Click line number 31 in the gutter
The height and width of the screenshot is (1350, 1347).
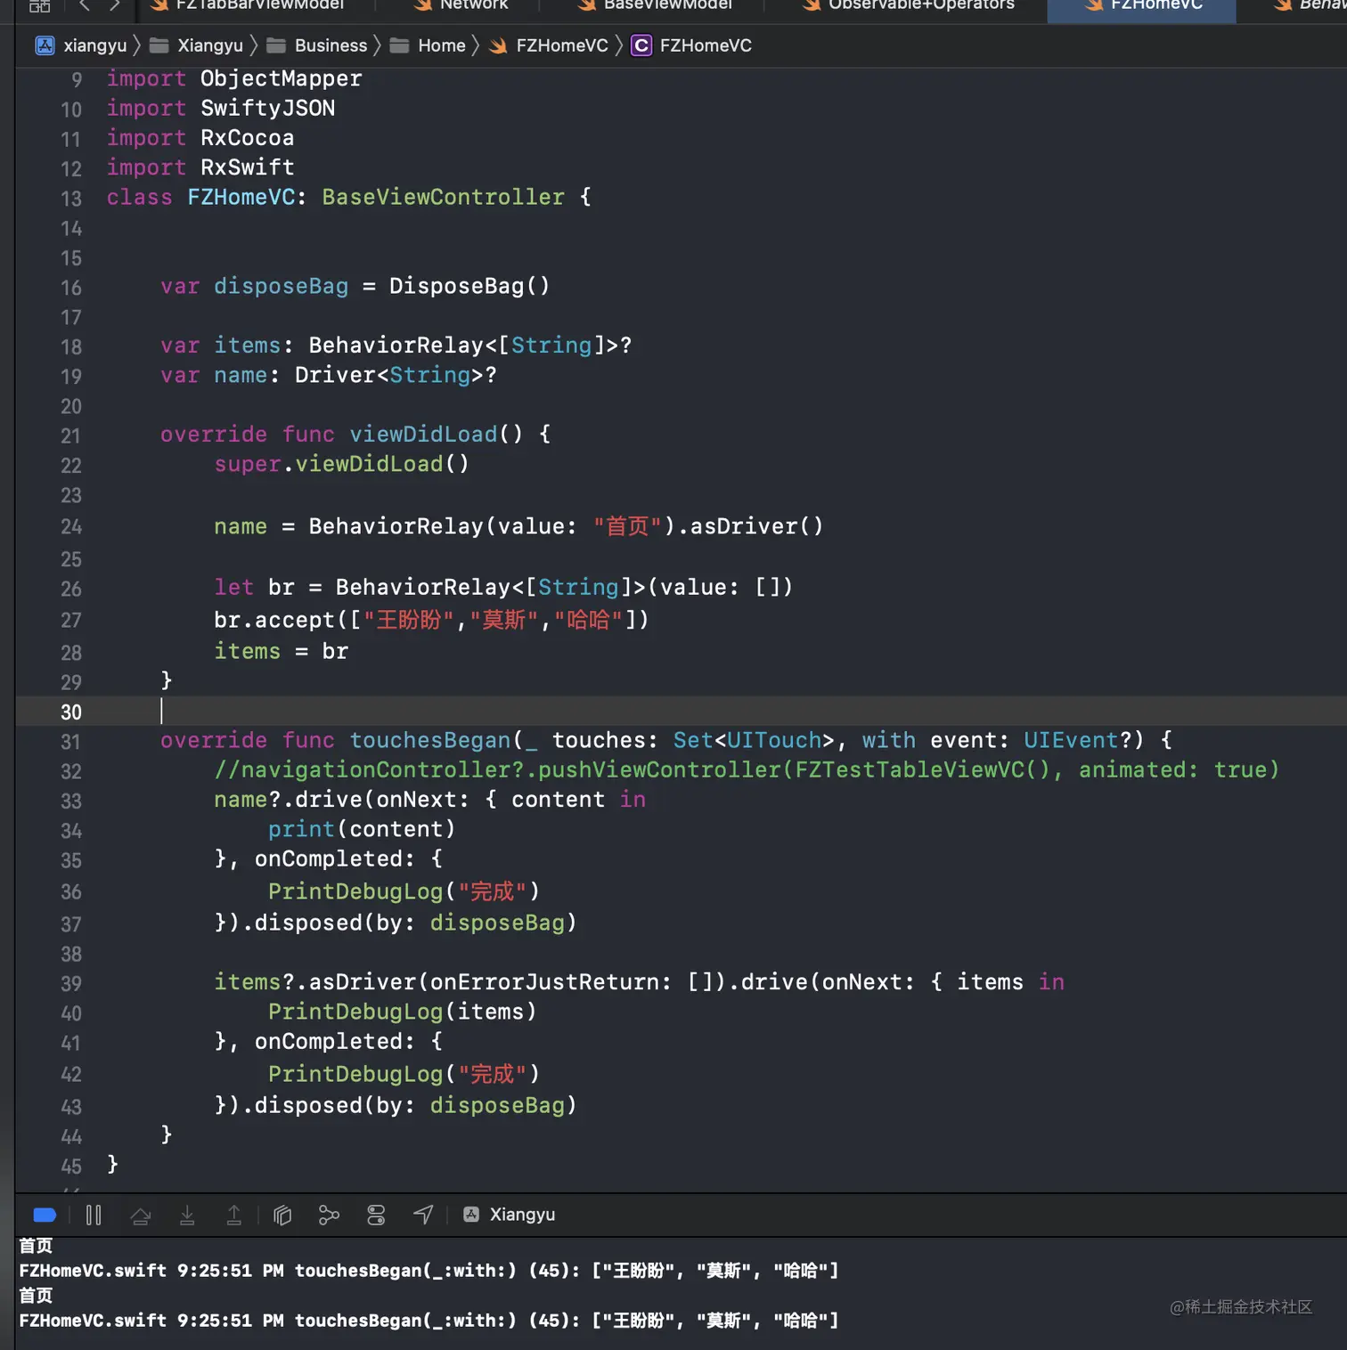pos(71,742)
